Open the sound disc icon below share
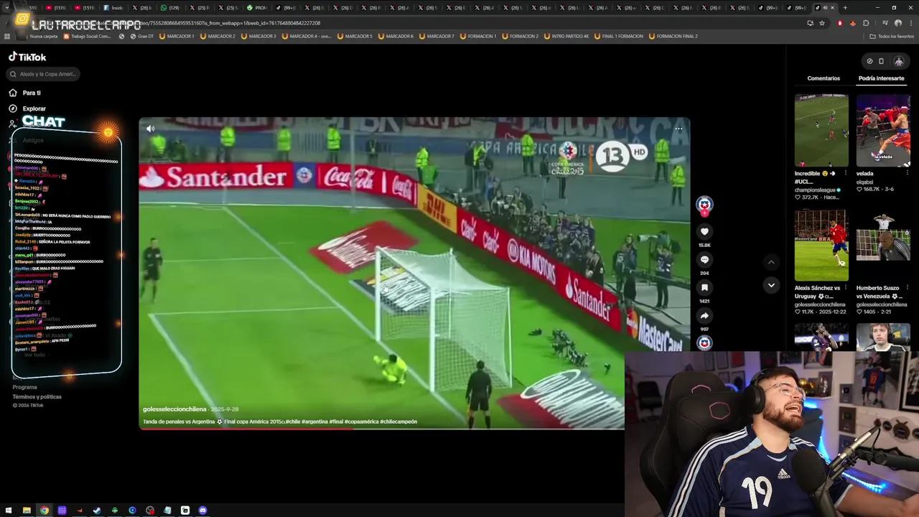This screenshot has height=517, width=919. tap(704, 343)
